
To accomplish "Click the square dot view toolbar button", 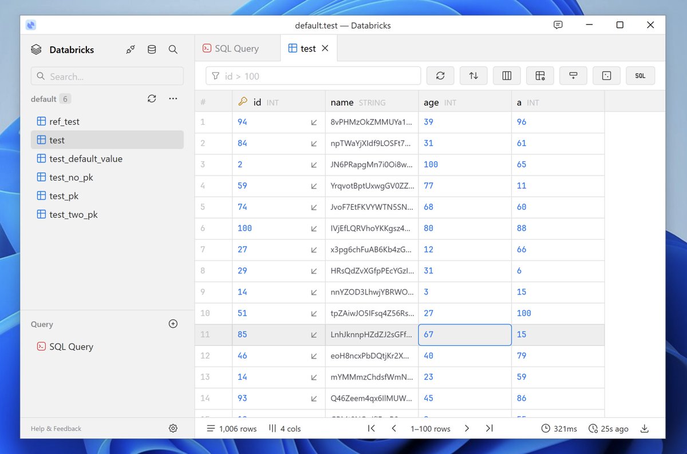I will point(607,75).
